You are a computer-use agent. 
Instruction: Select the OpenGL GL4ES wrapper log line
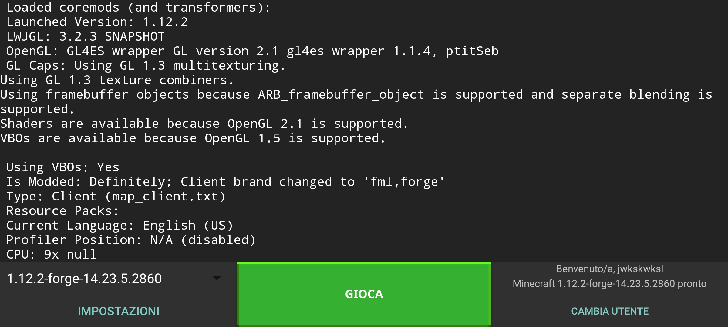(x=252, y=51)
